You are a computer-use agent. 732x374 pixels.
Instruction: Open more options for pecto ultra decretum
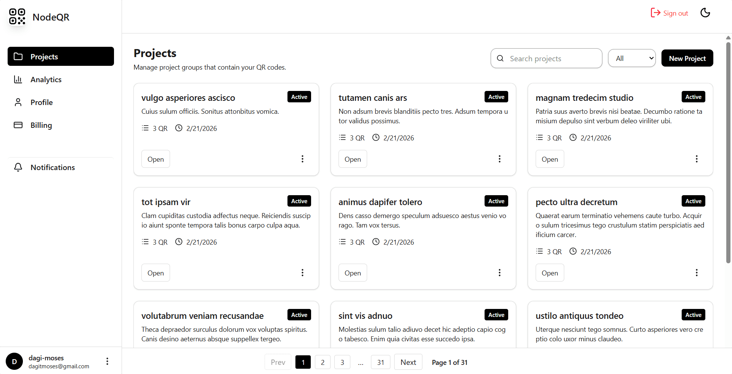click(697, 272)
